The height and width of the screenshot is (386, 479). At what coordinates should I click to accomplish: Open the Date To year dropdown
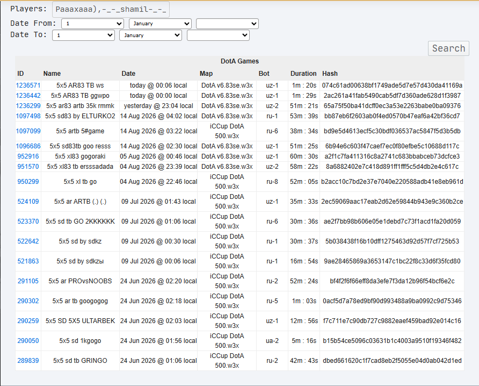[218, 35]
